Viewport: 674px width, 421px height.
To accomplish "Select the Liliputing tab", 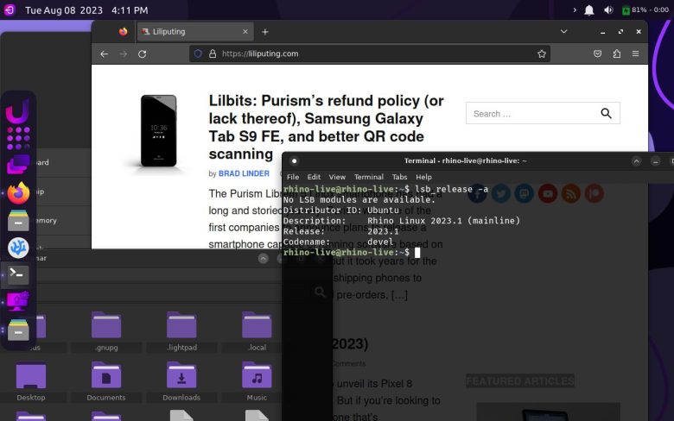I will [x=195, y=32].
